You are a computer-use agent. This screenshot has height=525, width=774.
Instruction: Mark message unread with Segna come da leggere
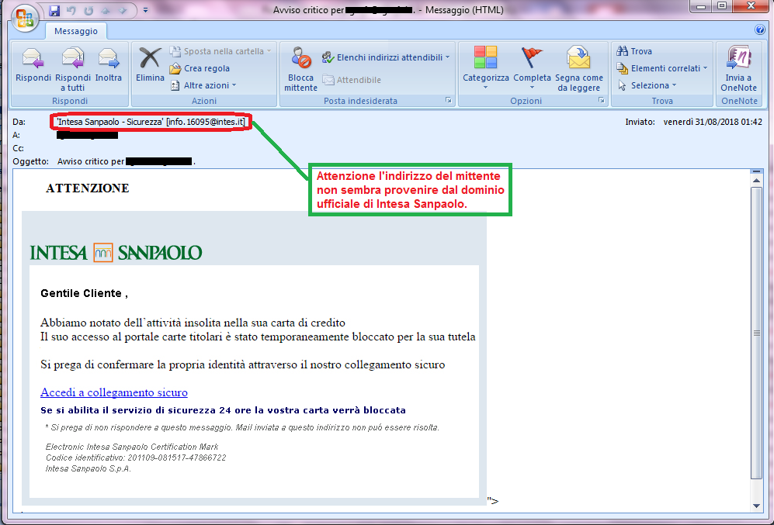coord(579,69)
